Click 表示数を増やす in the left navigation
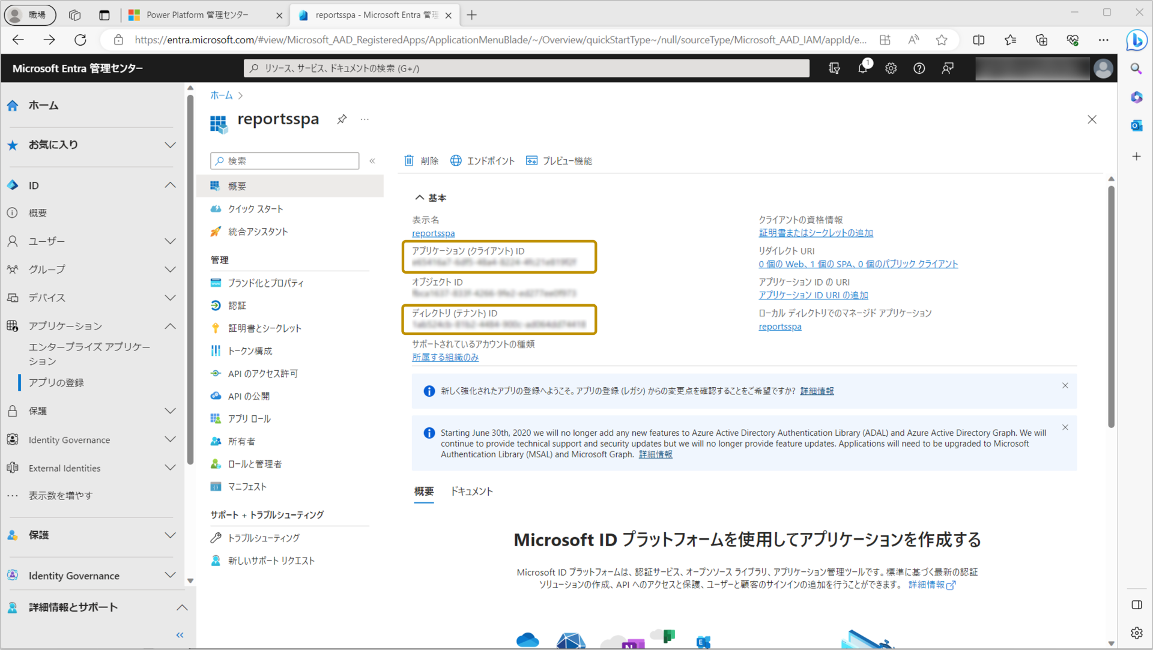Screen dimensions: 1153x650 point(61,496)
